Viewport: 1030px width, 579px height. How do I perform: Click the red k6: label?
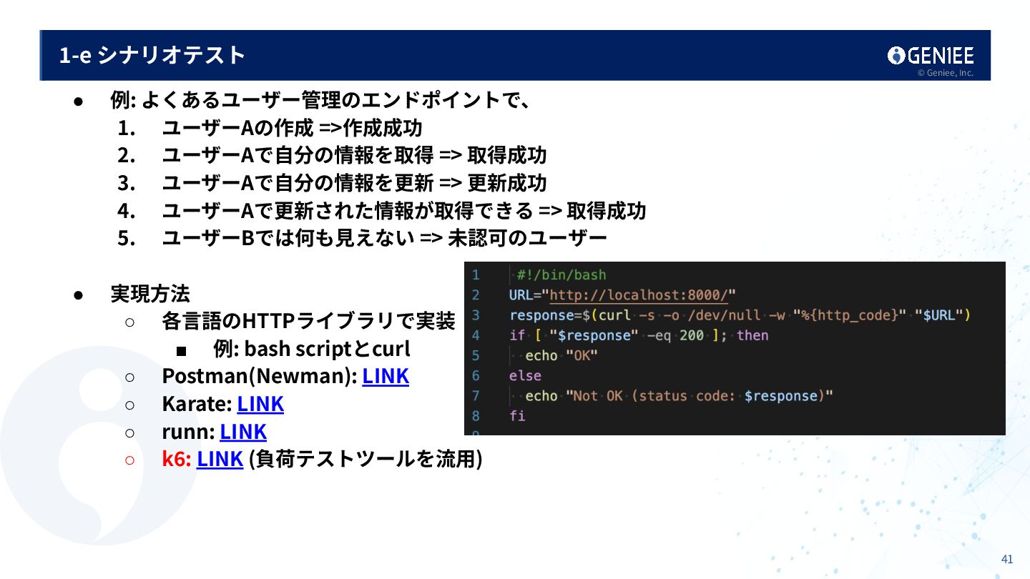tap(177, 459)
